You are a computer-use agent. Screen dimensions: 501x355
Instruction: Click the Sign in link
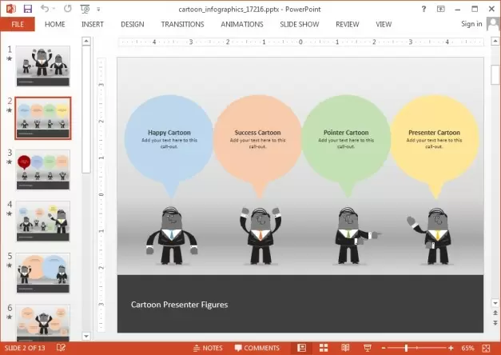click(x=471, y=24)
